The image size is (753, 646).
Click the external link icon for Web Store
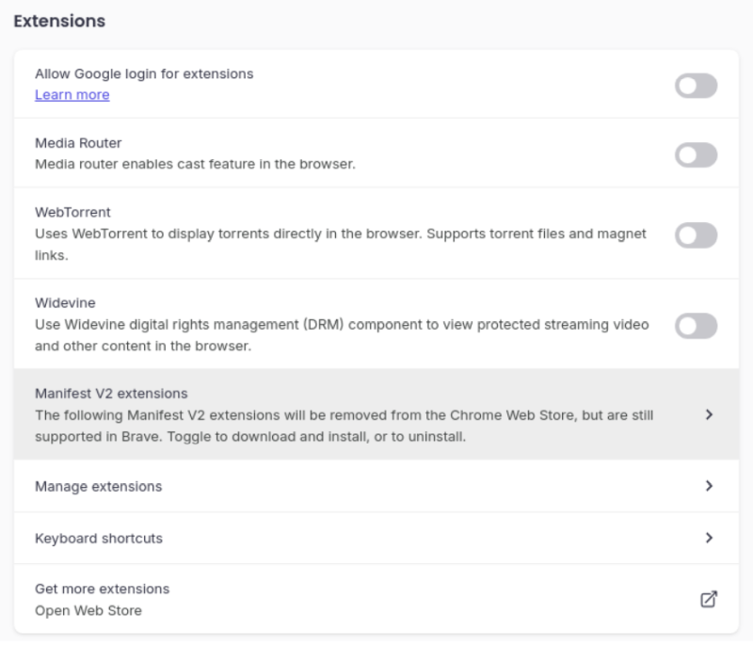[710, 599]
